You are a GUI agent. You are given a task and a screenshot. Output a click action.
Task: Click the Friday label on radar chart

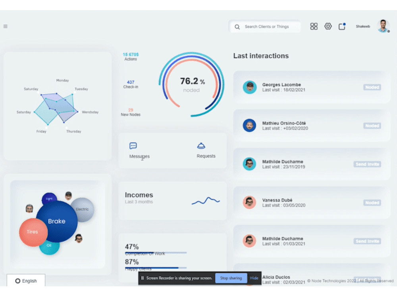(41, 131)
